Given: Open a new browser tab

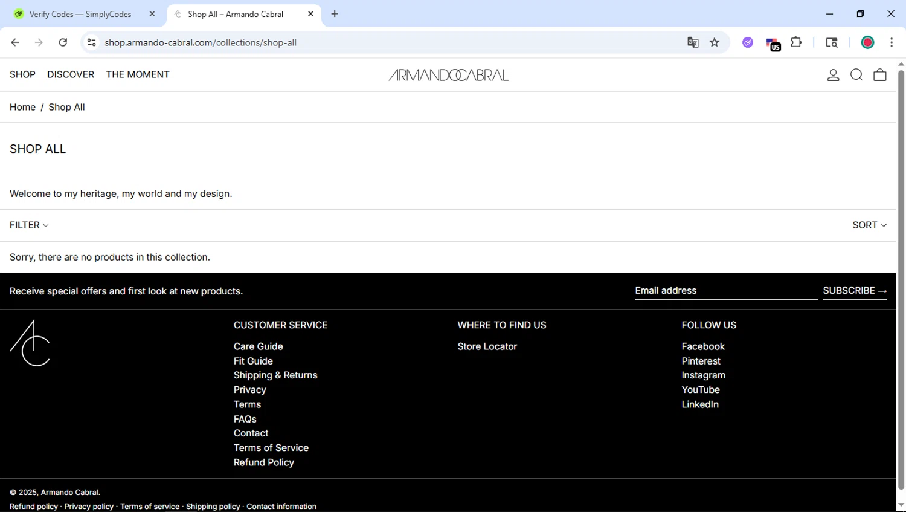Looking at the screenshot, I should (335, 14).
